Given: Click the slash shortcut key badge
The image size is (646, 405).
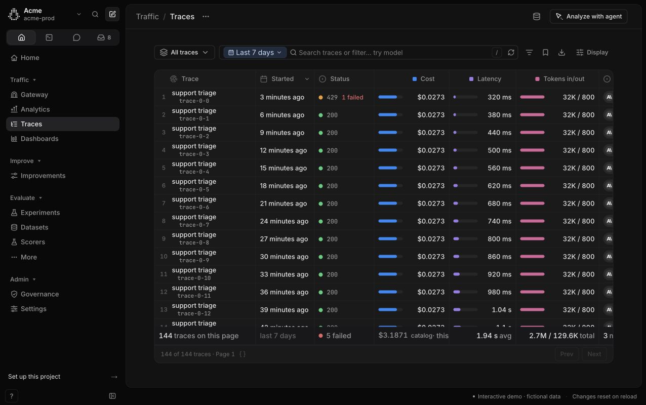Looking at the screenshot, I should (497, 53).
